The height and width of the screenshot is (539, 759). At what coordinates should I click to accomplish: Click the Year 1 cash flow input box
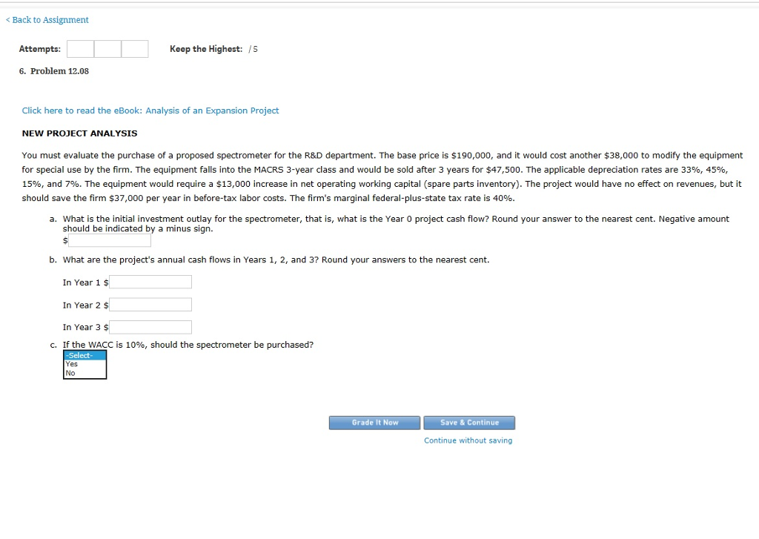[x=150, y=282]
